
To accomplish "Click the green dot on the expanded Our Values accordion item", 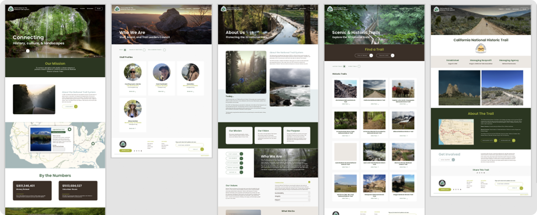I will click(x=309, y=182).
